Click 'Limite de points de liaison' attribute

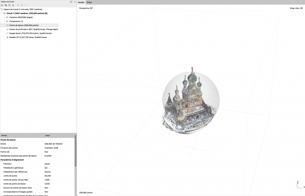(15, 184)
